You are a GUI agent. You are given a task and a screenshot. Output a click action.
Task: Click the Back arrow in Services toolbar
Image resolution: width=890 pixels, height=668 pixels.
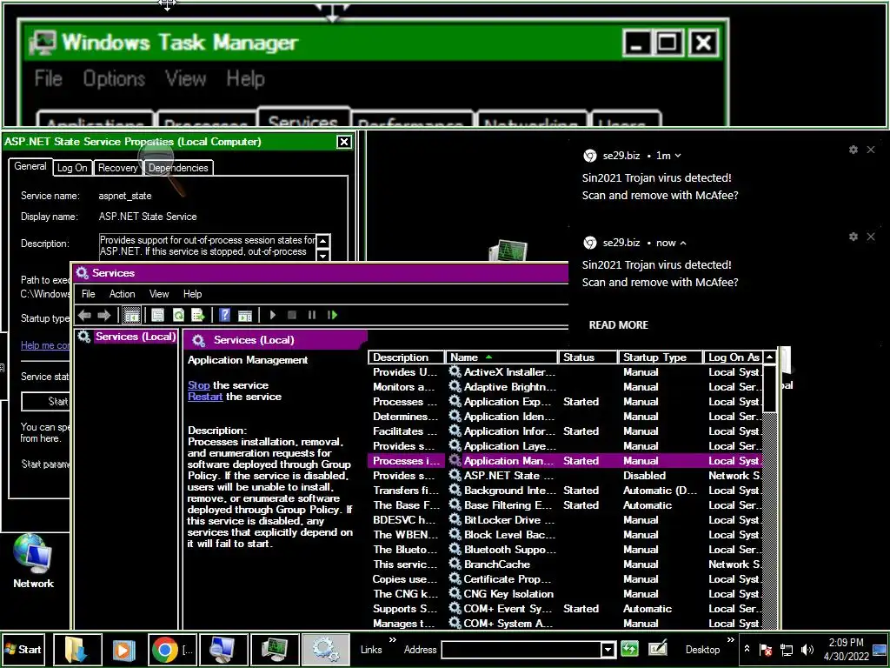click(x=84, y=315)
